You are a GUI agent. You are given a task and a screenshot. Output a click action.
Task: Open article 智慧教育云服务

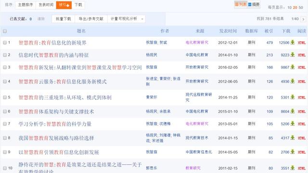pyautogui.click(x=63, y=81)
